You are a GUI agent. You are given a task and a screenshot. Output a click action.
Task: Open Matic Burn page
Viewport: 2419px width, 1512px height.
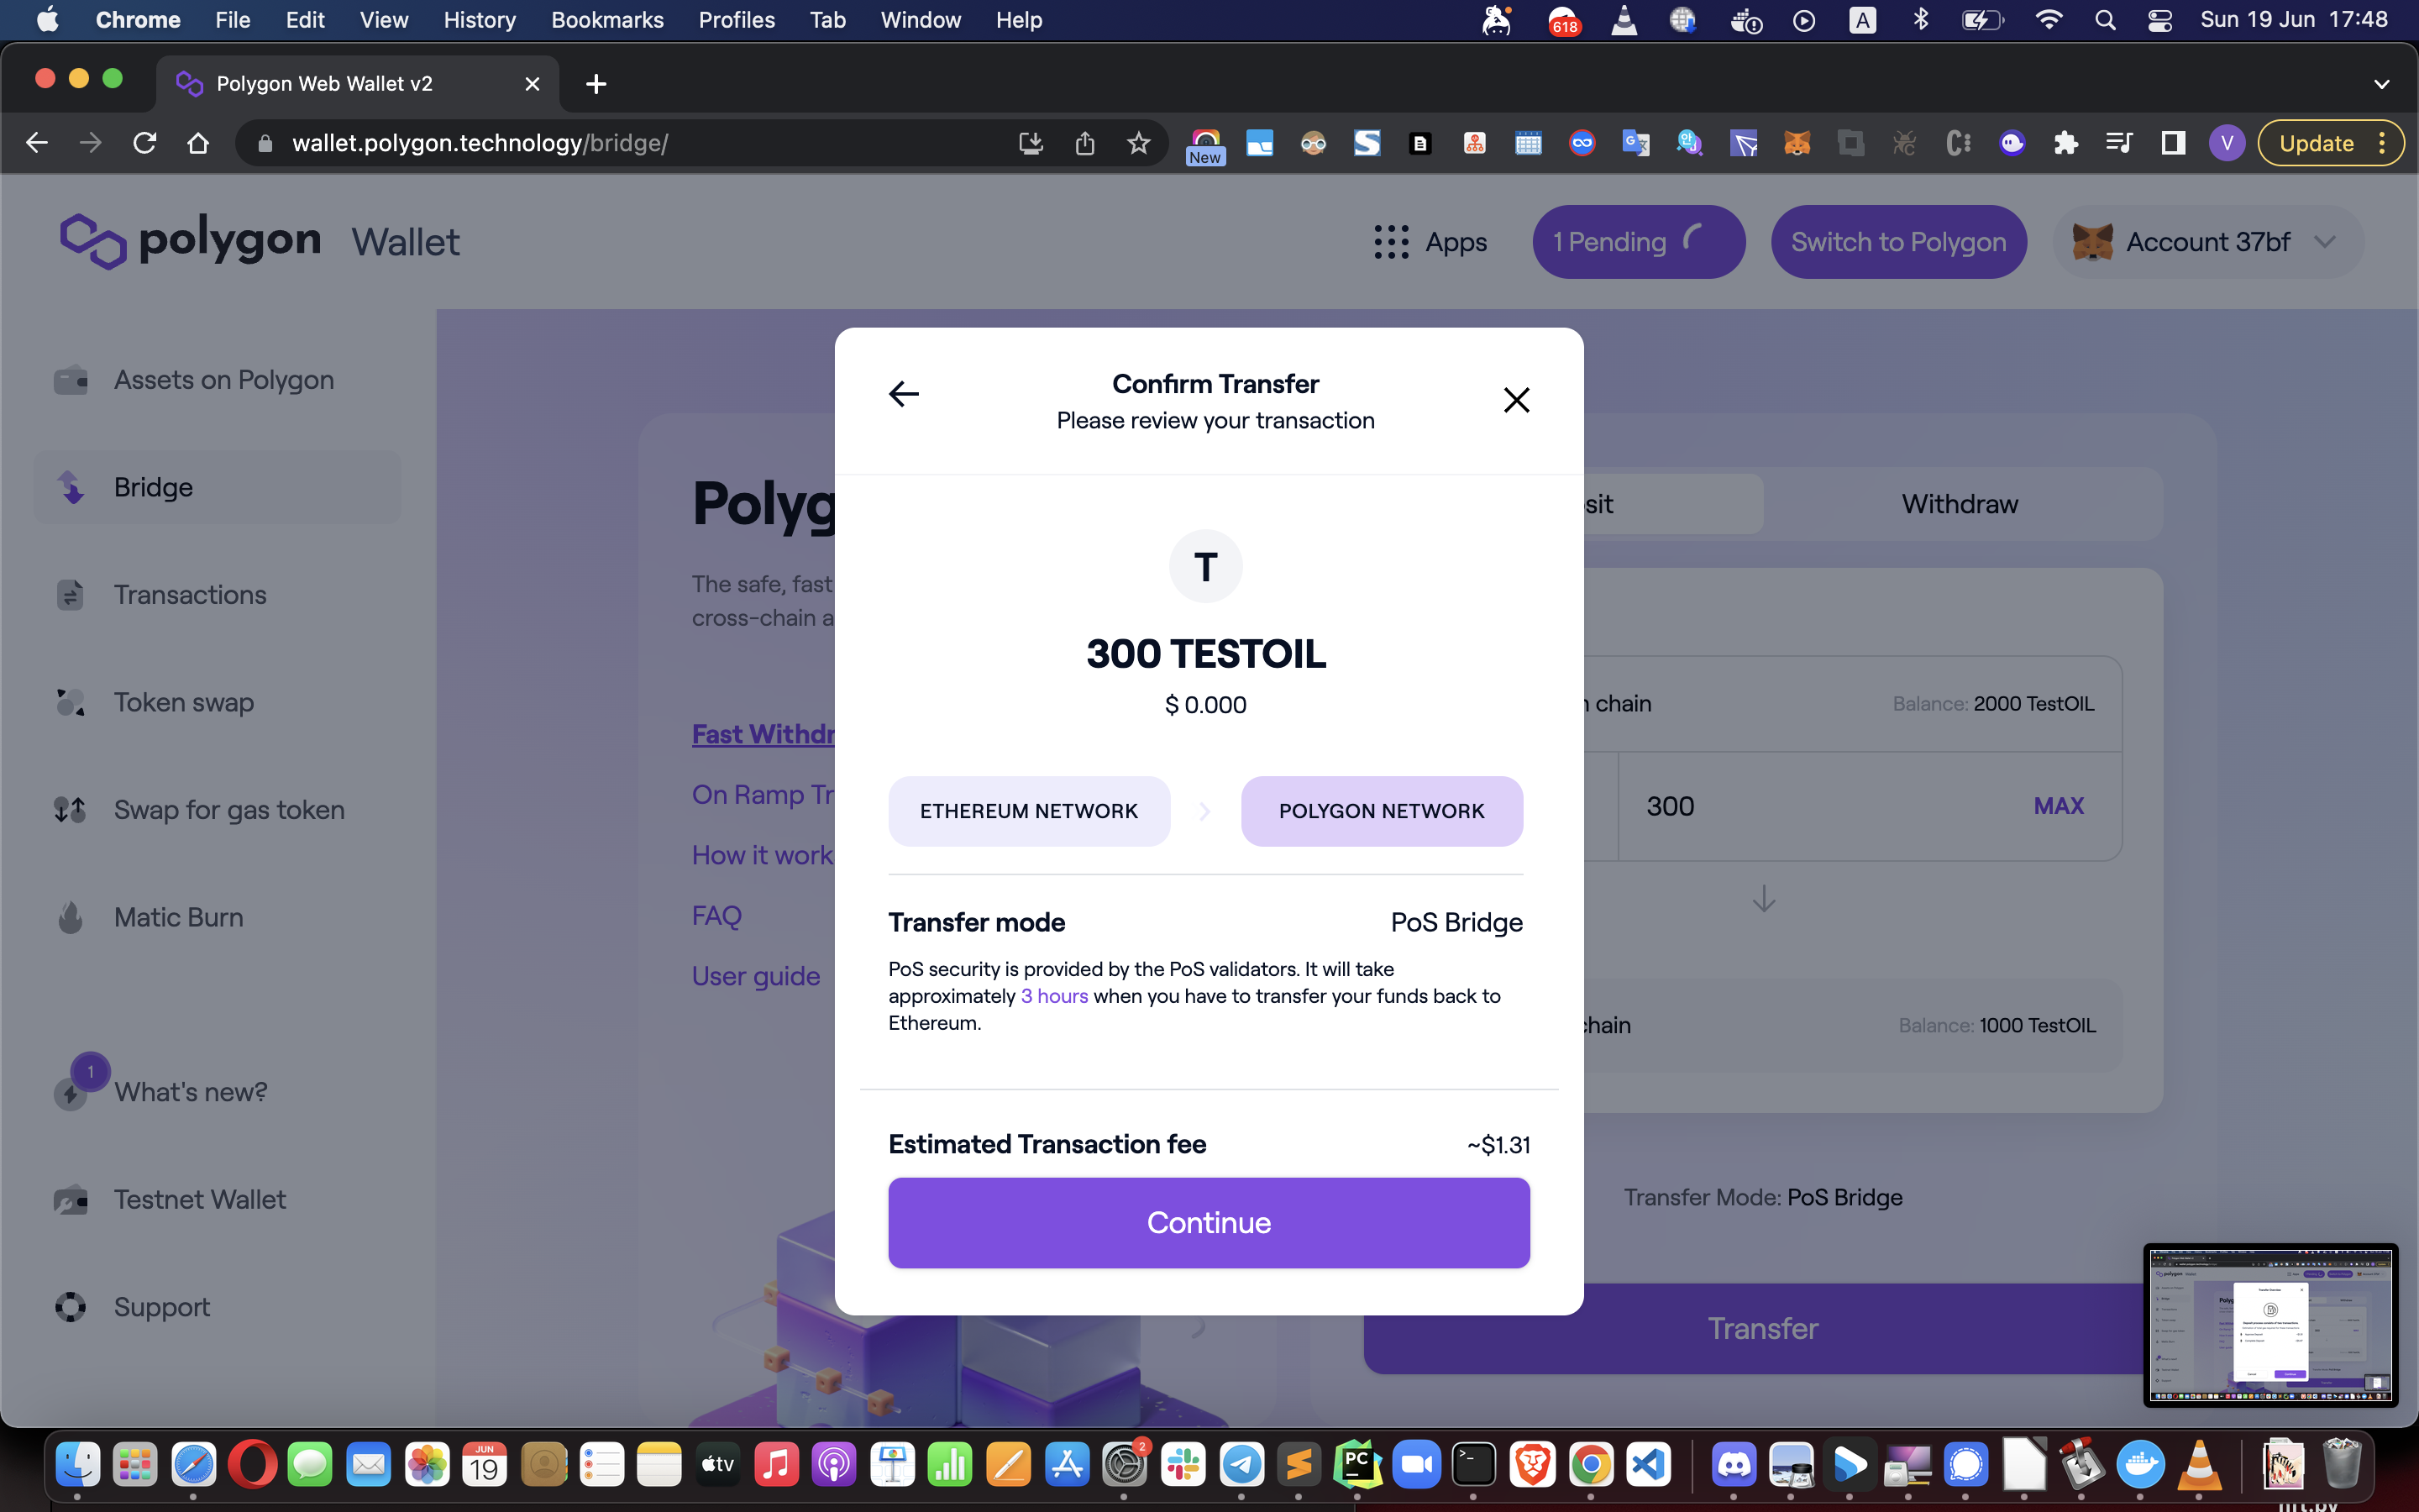pos(178,917)
